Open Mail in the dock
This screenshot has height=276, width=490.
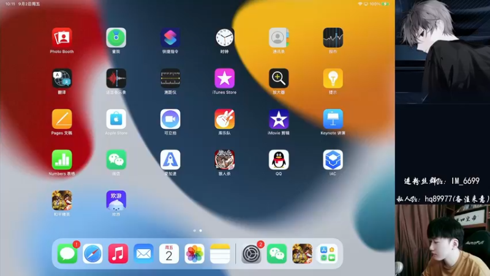(x=144, y=253)
